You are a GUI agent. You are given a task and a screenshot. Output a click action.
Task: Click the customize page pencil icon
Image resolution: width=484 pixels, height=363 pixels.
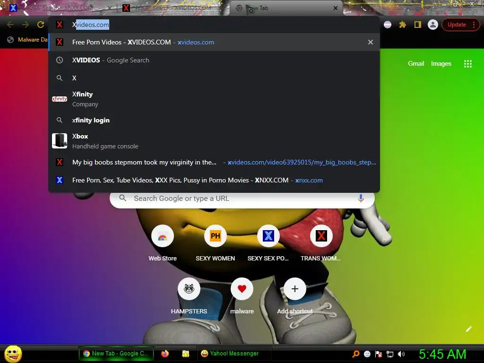point(468,329)
